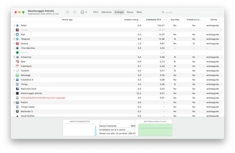Screen dimensions: 235x153
Task: Click the Tempo con alim. di corrente text
Action: [114, 133]
